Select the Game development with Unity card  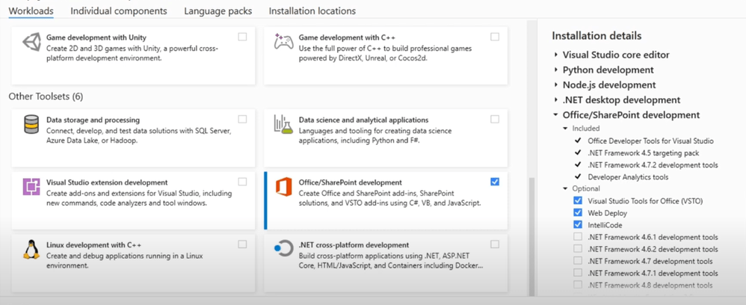tap(133, 55)
